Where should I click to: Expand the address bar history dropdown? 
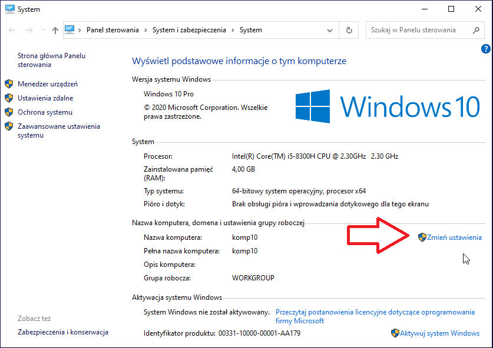click(x=329, y=31)
